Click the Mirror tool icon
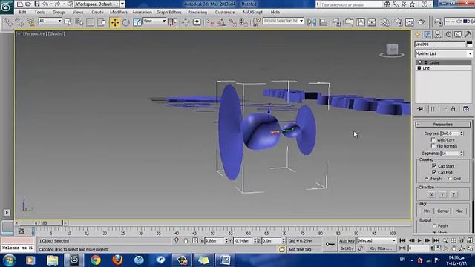Viewport: 475px width, 267px height. [x=312, y=22]
